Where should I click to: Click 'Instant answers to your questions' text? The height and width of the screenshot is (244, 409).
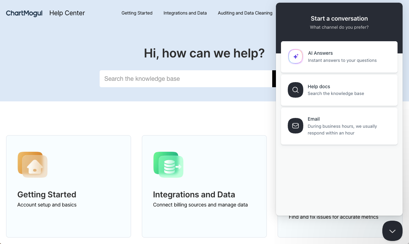tap(342, 60)
